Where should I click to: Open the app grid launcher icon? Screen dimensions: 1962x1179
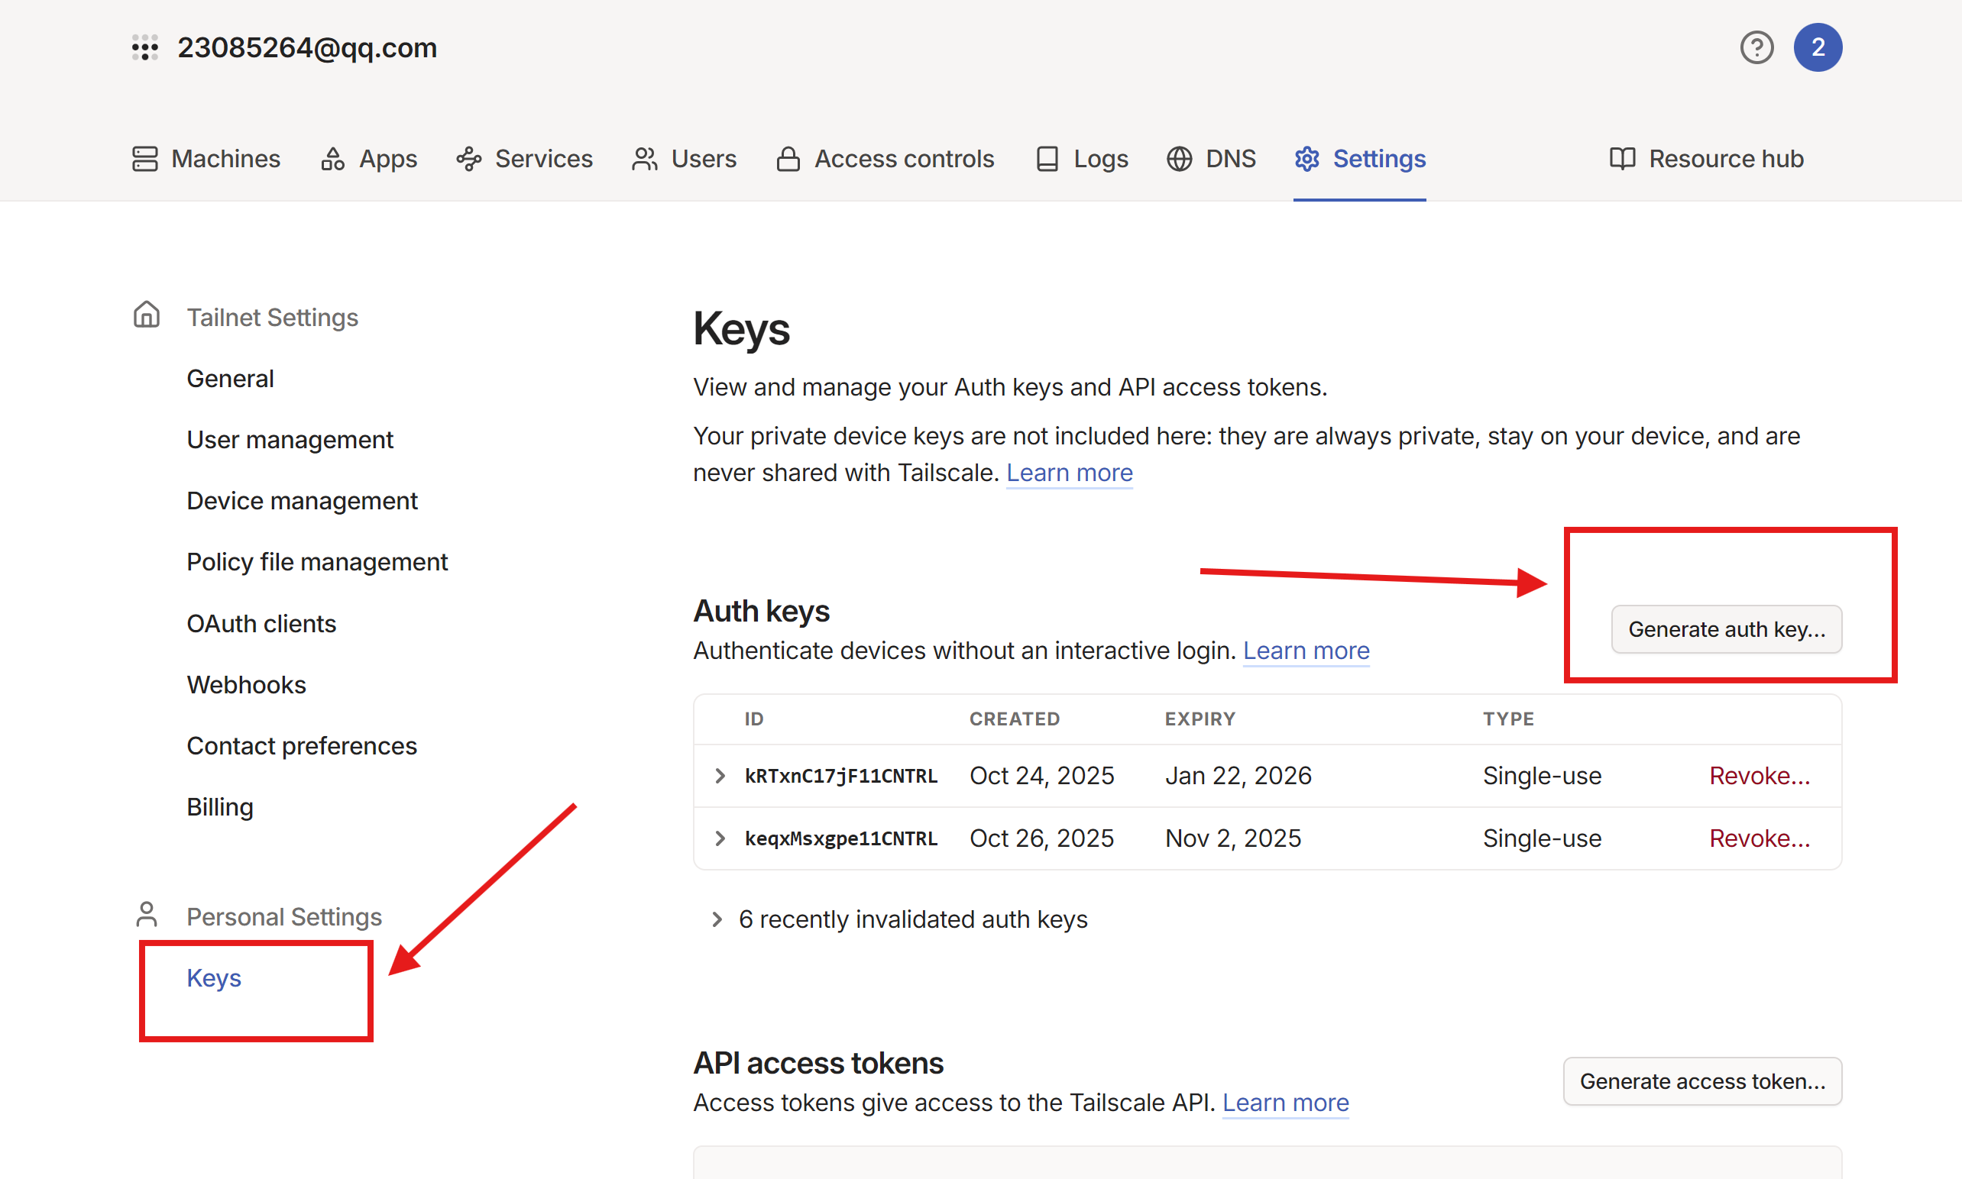click(144, 47)
